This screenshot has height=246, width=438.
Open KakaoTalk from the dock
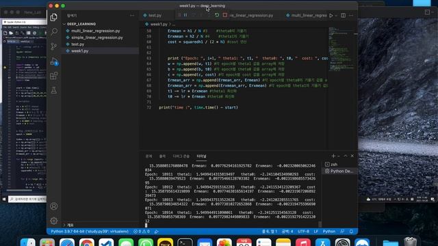pyautogui.click(x=165, y=243)
